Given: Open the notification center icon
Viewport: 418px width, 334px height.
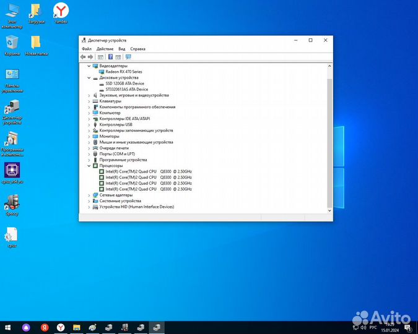Looking at the screenshot, I should coord(408,328).
